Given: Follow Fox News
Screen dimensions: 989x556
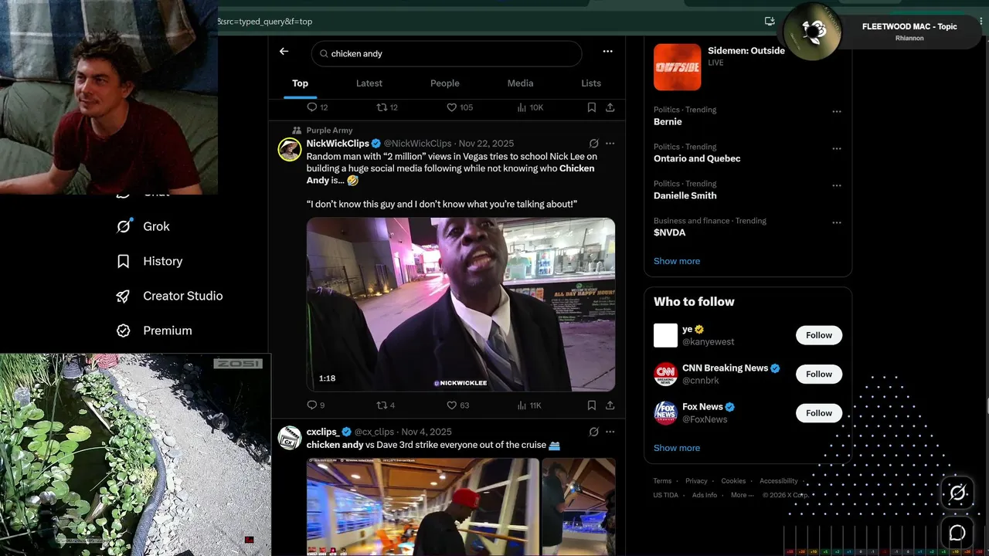Looking at the screenshot, I should [x=819, y=413].
